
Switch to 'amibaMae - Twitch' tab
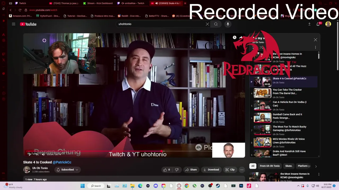click(x=133, y=3)
